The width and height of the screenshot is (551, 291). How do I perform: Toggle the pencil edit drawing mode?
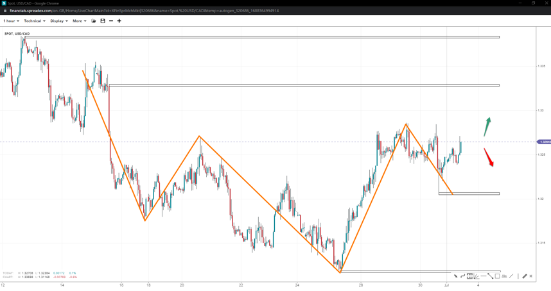[x=525, y=276]
